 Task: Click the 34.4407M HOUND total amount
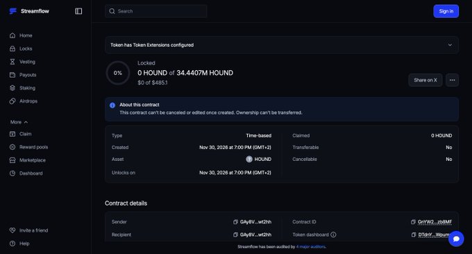(x=205, y=73)
